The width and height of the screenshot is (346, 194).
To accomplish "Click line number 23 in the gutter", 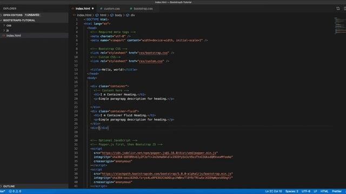I will tap(76, 112).
